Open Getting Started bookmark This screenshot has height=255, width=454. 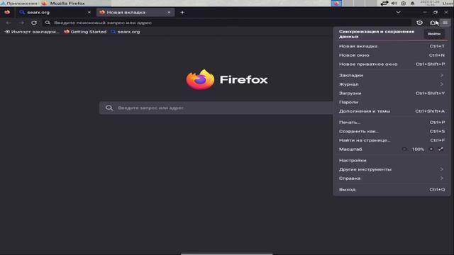(x=85, y=32)
